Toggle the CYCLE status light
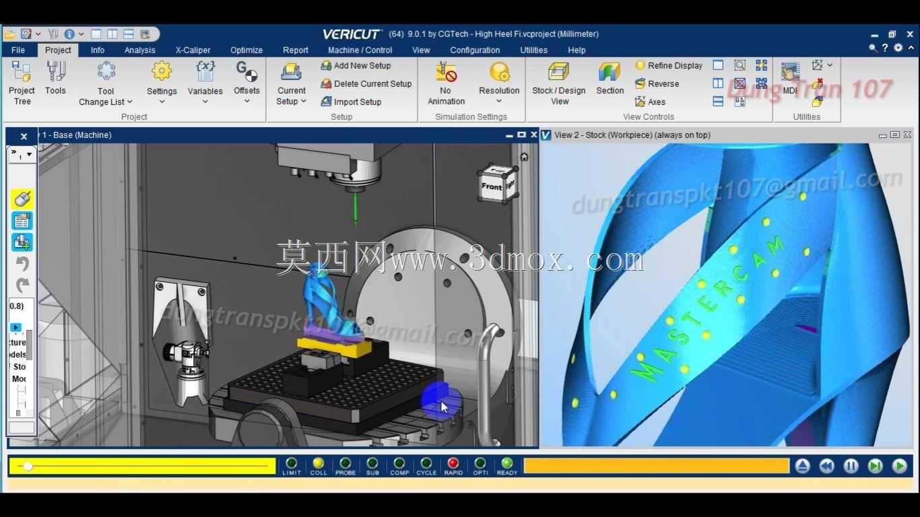This screenshot has height=517, width=920. 426,463
